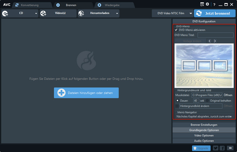Select the Dauer radio button
Image resolution: width=237 pixels, height=152 pixels.
coord(177,100)
